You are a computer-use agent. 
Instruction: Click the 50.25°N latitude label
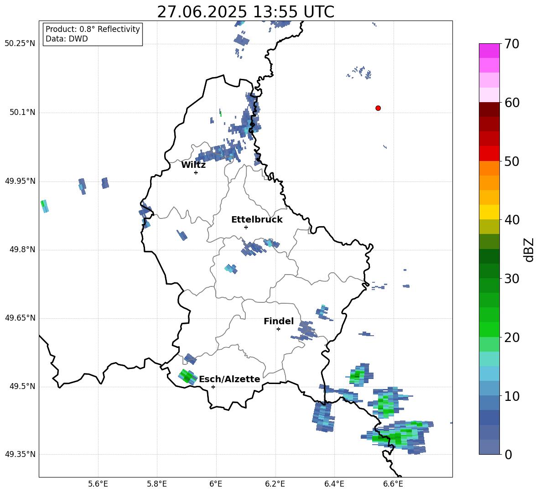(x=20, y=44)
